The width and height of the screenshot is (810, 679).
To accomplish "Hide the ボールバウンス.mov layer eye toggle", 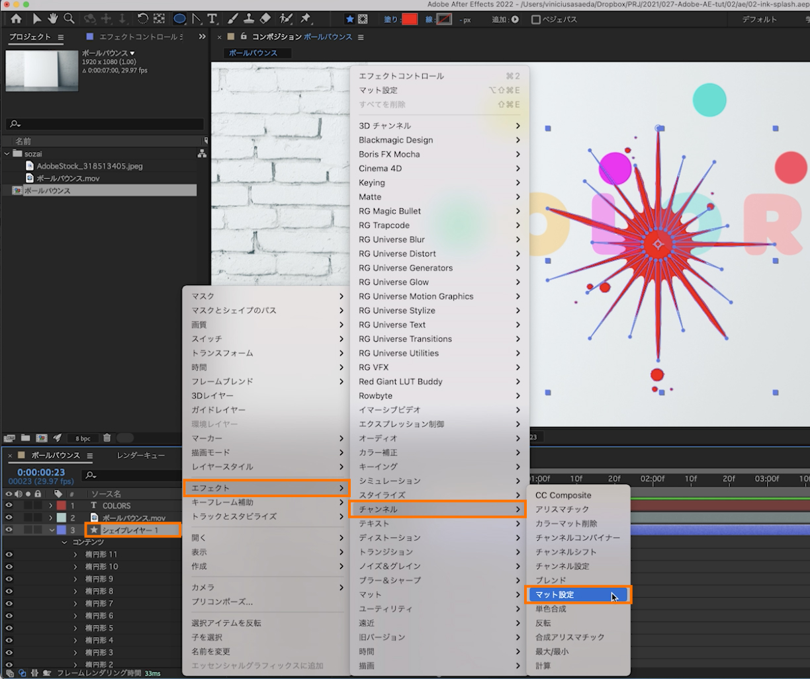I will point(9,518).
